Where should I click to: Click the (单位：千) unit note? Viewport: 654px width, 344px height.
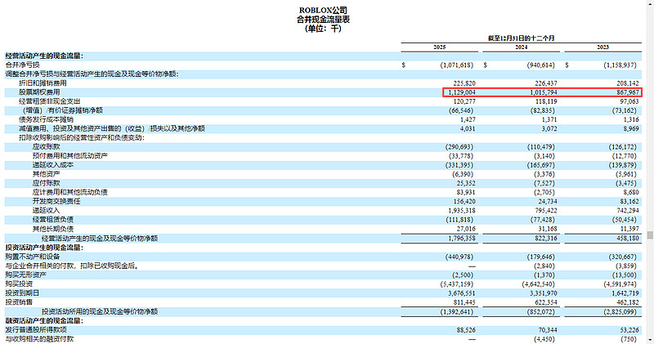(323, 29)
